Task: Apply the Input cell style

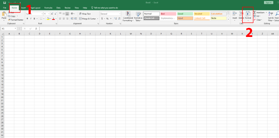Action: point(185,18)
